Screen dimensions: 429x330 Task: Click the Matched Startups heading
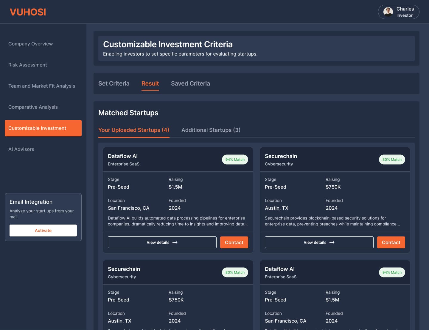pyautogui.click(x=128, y=113)
